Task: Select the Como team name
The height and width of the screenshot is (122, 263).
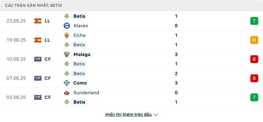Action: 80,83
